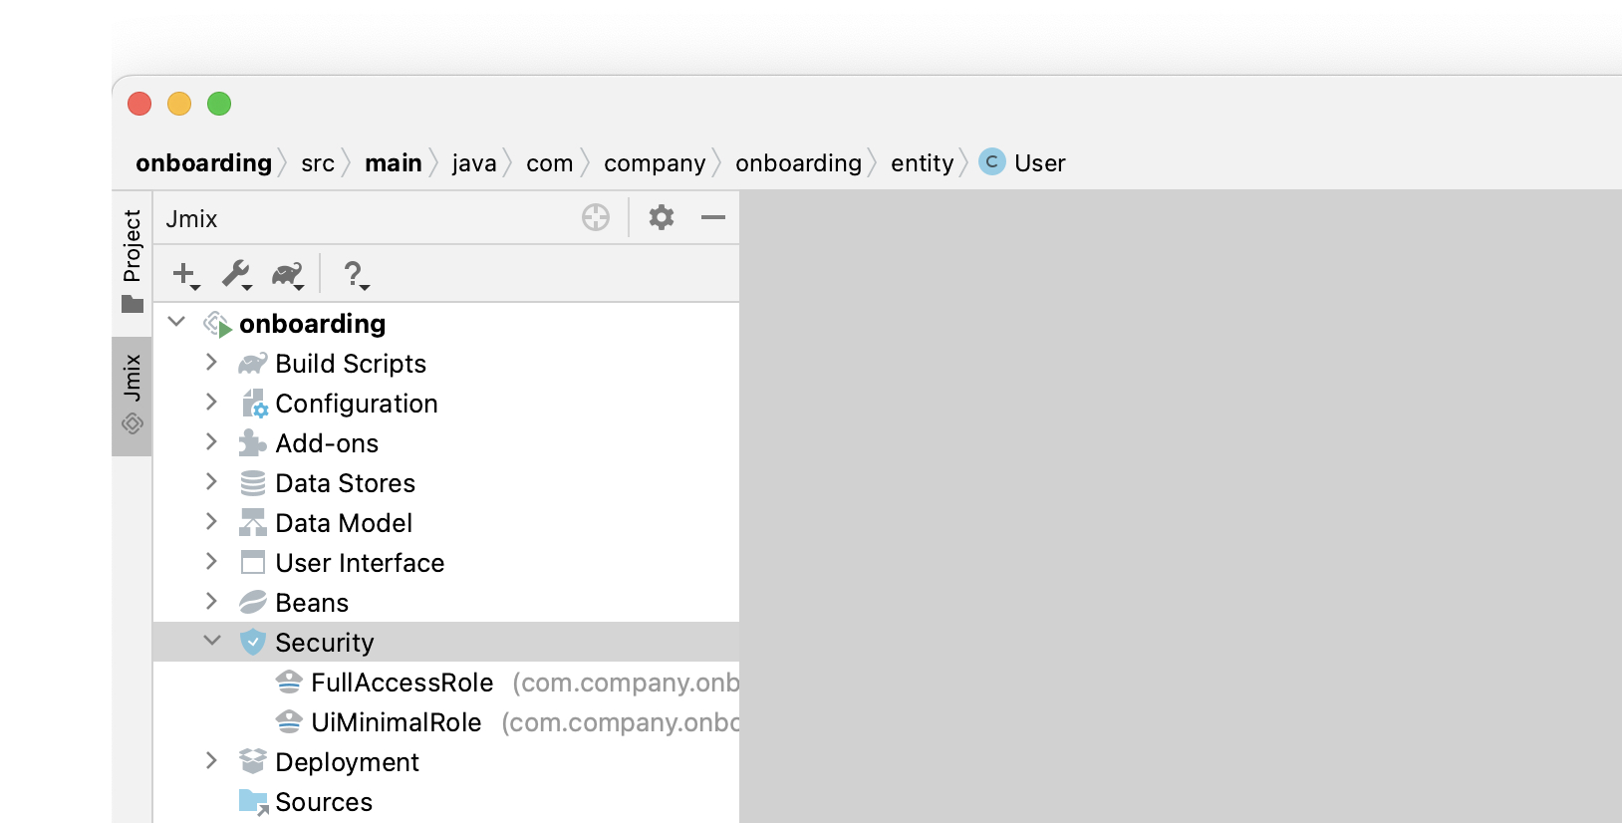Click onboarding root in breadcrumb bar

(x=204, y=162)
